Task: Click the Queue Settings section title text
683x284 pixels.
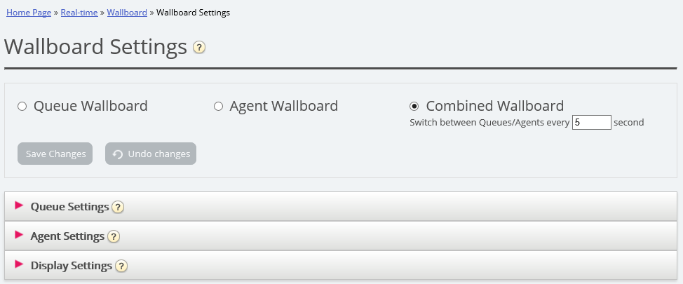Action: pyautogui.click(x=69, y=207)
